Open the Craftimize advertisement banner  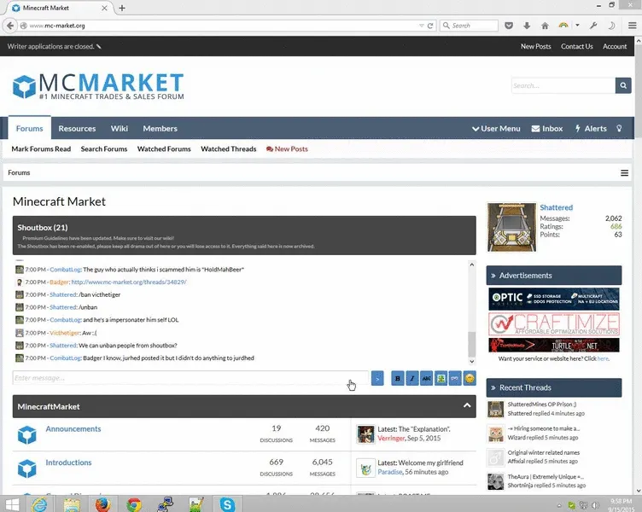(553, 324)
